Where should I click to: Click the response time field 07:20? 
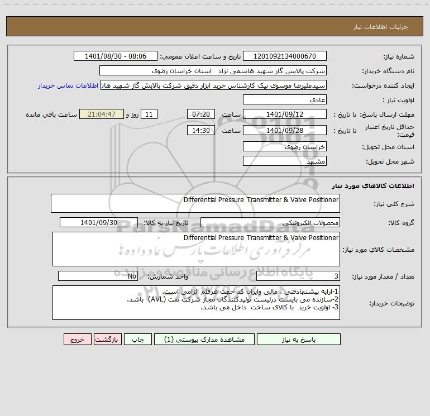point(200,114)
